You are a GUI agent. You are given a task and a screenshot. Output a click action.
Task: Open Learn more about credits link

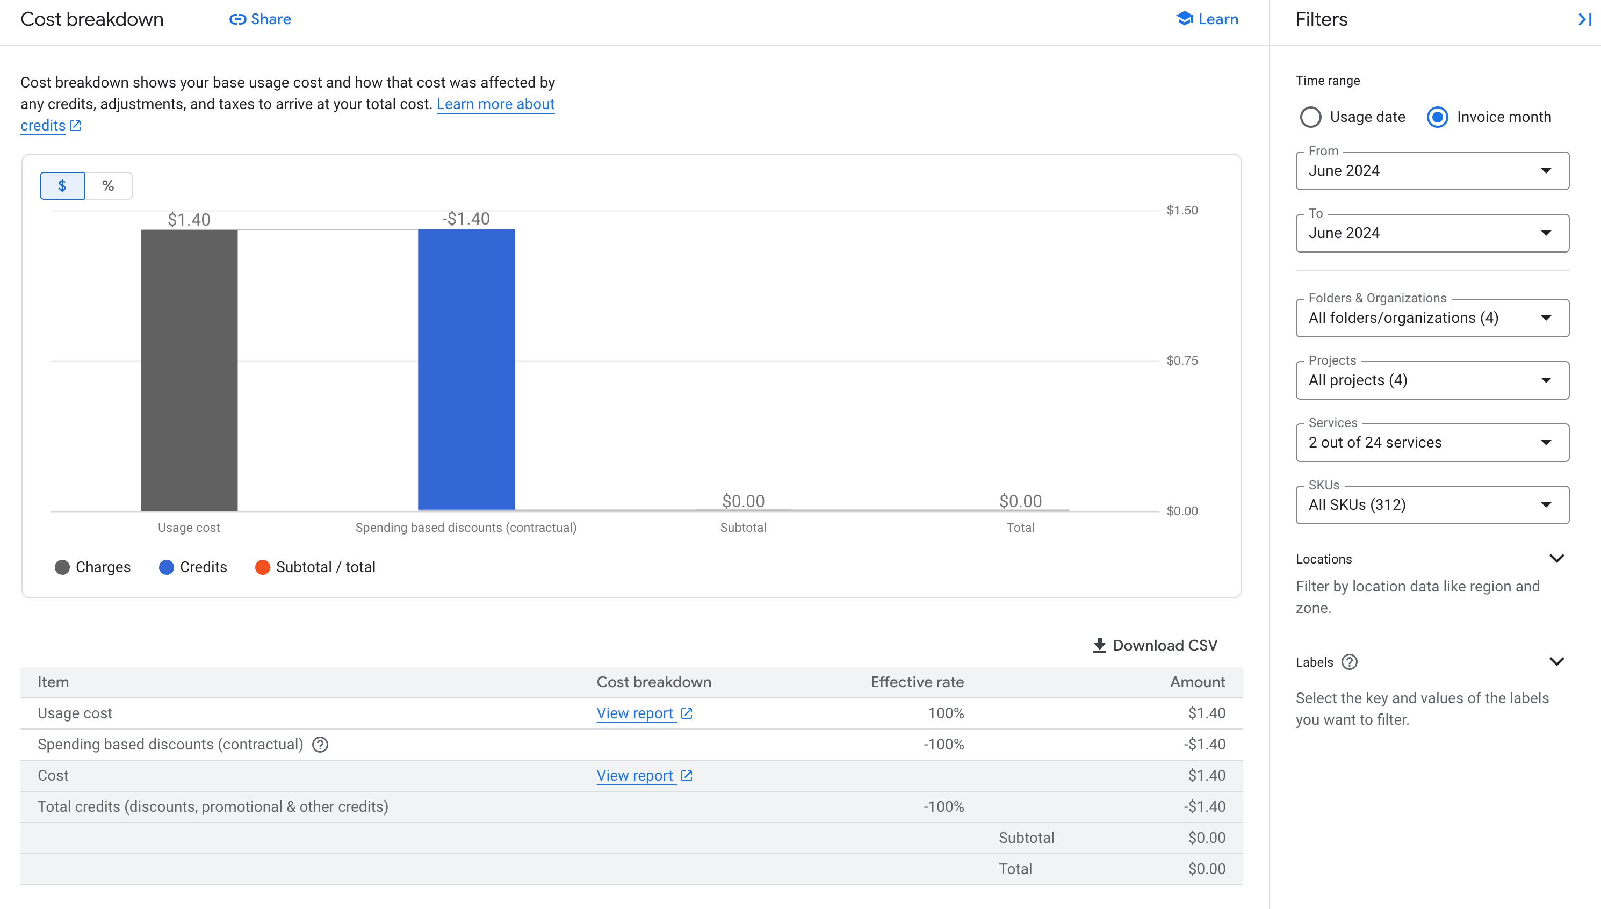coord(495,104)
